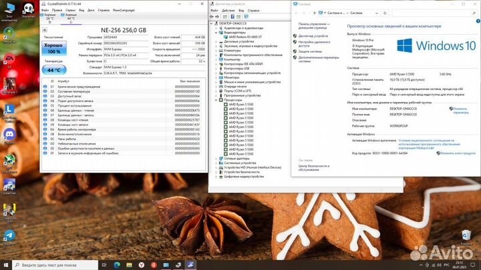Select the C: disk tab at 44 °C

pyautogui.click(x=71, y=19)
